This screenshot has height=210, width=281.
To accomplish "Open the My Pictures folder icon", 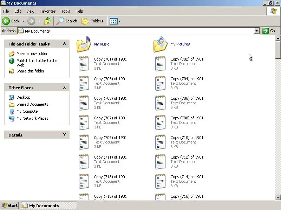I will 161,44.
